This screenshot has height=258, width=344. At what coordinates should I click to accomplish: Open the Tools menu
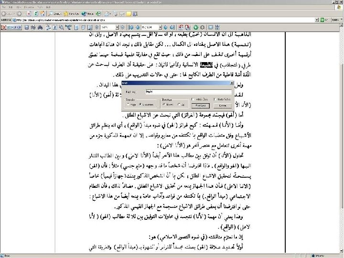point(40,7)
